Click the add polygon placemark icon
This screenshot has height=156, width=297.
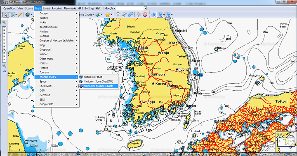click(x=131, y=14)
